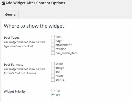The width and height of the screenshot is (132, 102).
Task: Enable the link post format checkbox
Action: click(x=53, y=72)
